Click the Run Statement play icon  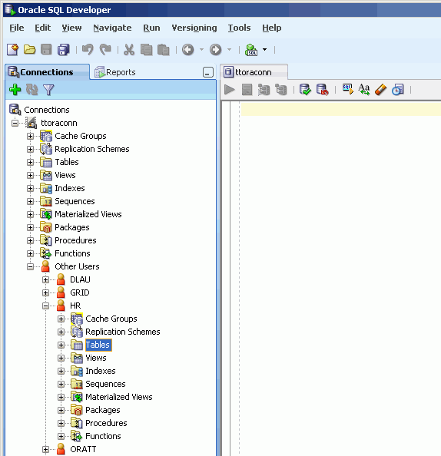pos(230,90)
